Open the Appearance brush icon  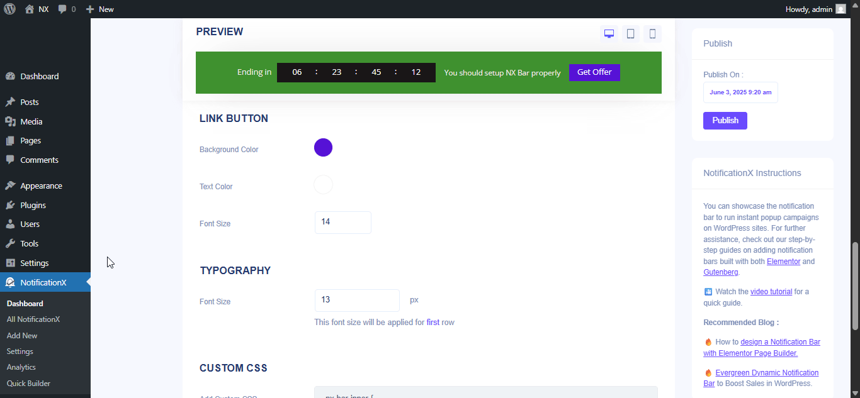click(x=10, y=185)
